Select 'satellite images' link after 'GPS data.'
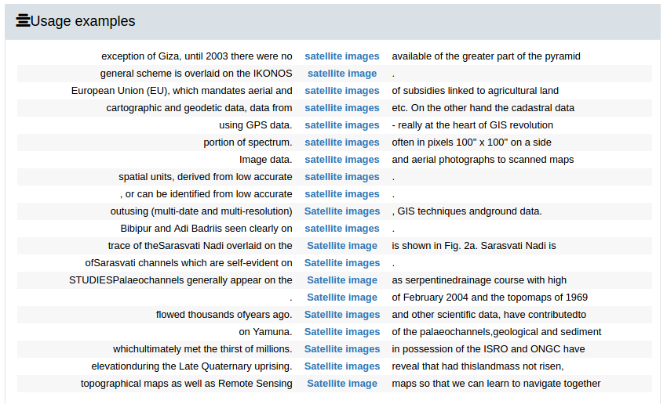This screenshot has height=404, width=667. click(341, 125)
